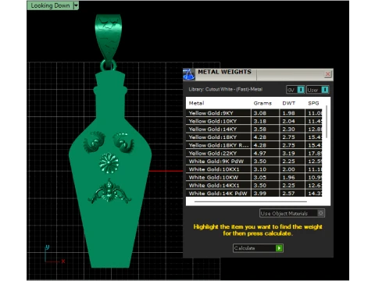
Task: Select the lower fleur scroll ornament
Action: coord(109,192)
